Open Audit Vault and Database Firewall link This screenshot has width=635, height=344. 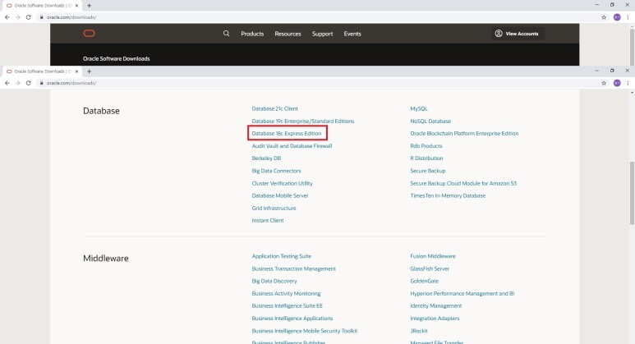tap(292, 145)
